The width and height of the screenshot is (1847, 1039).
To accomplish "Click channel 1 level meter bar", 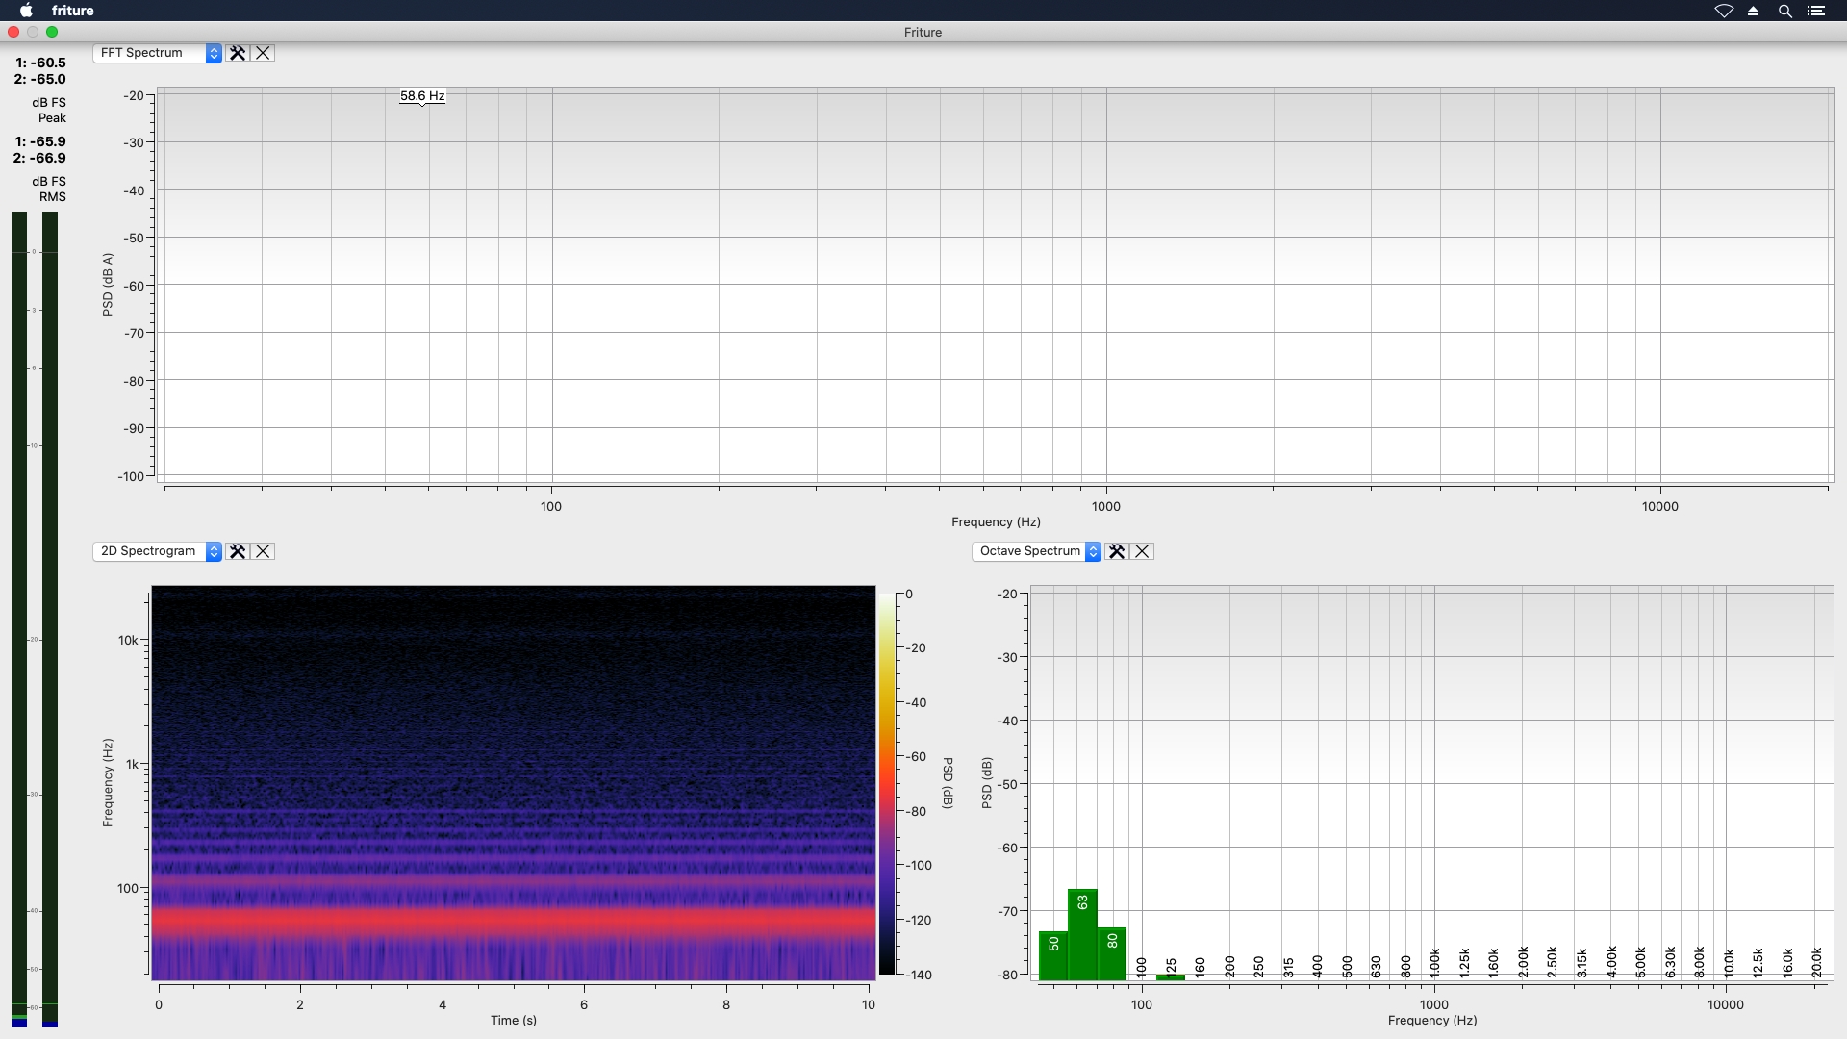I will [x=19, y=619].
